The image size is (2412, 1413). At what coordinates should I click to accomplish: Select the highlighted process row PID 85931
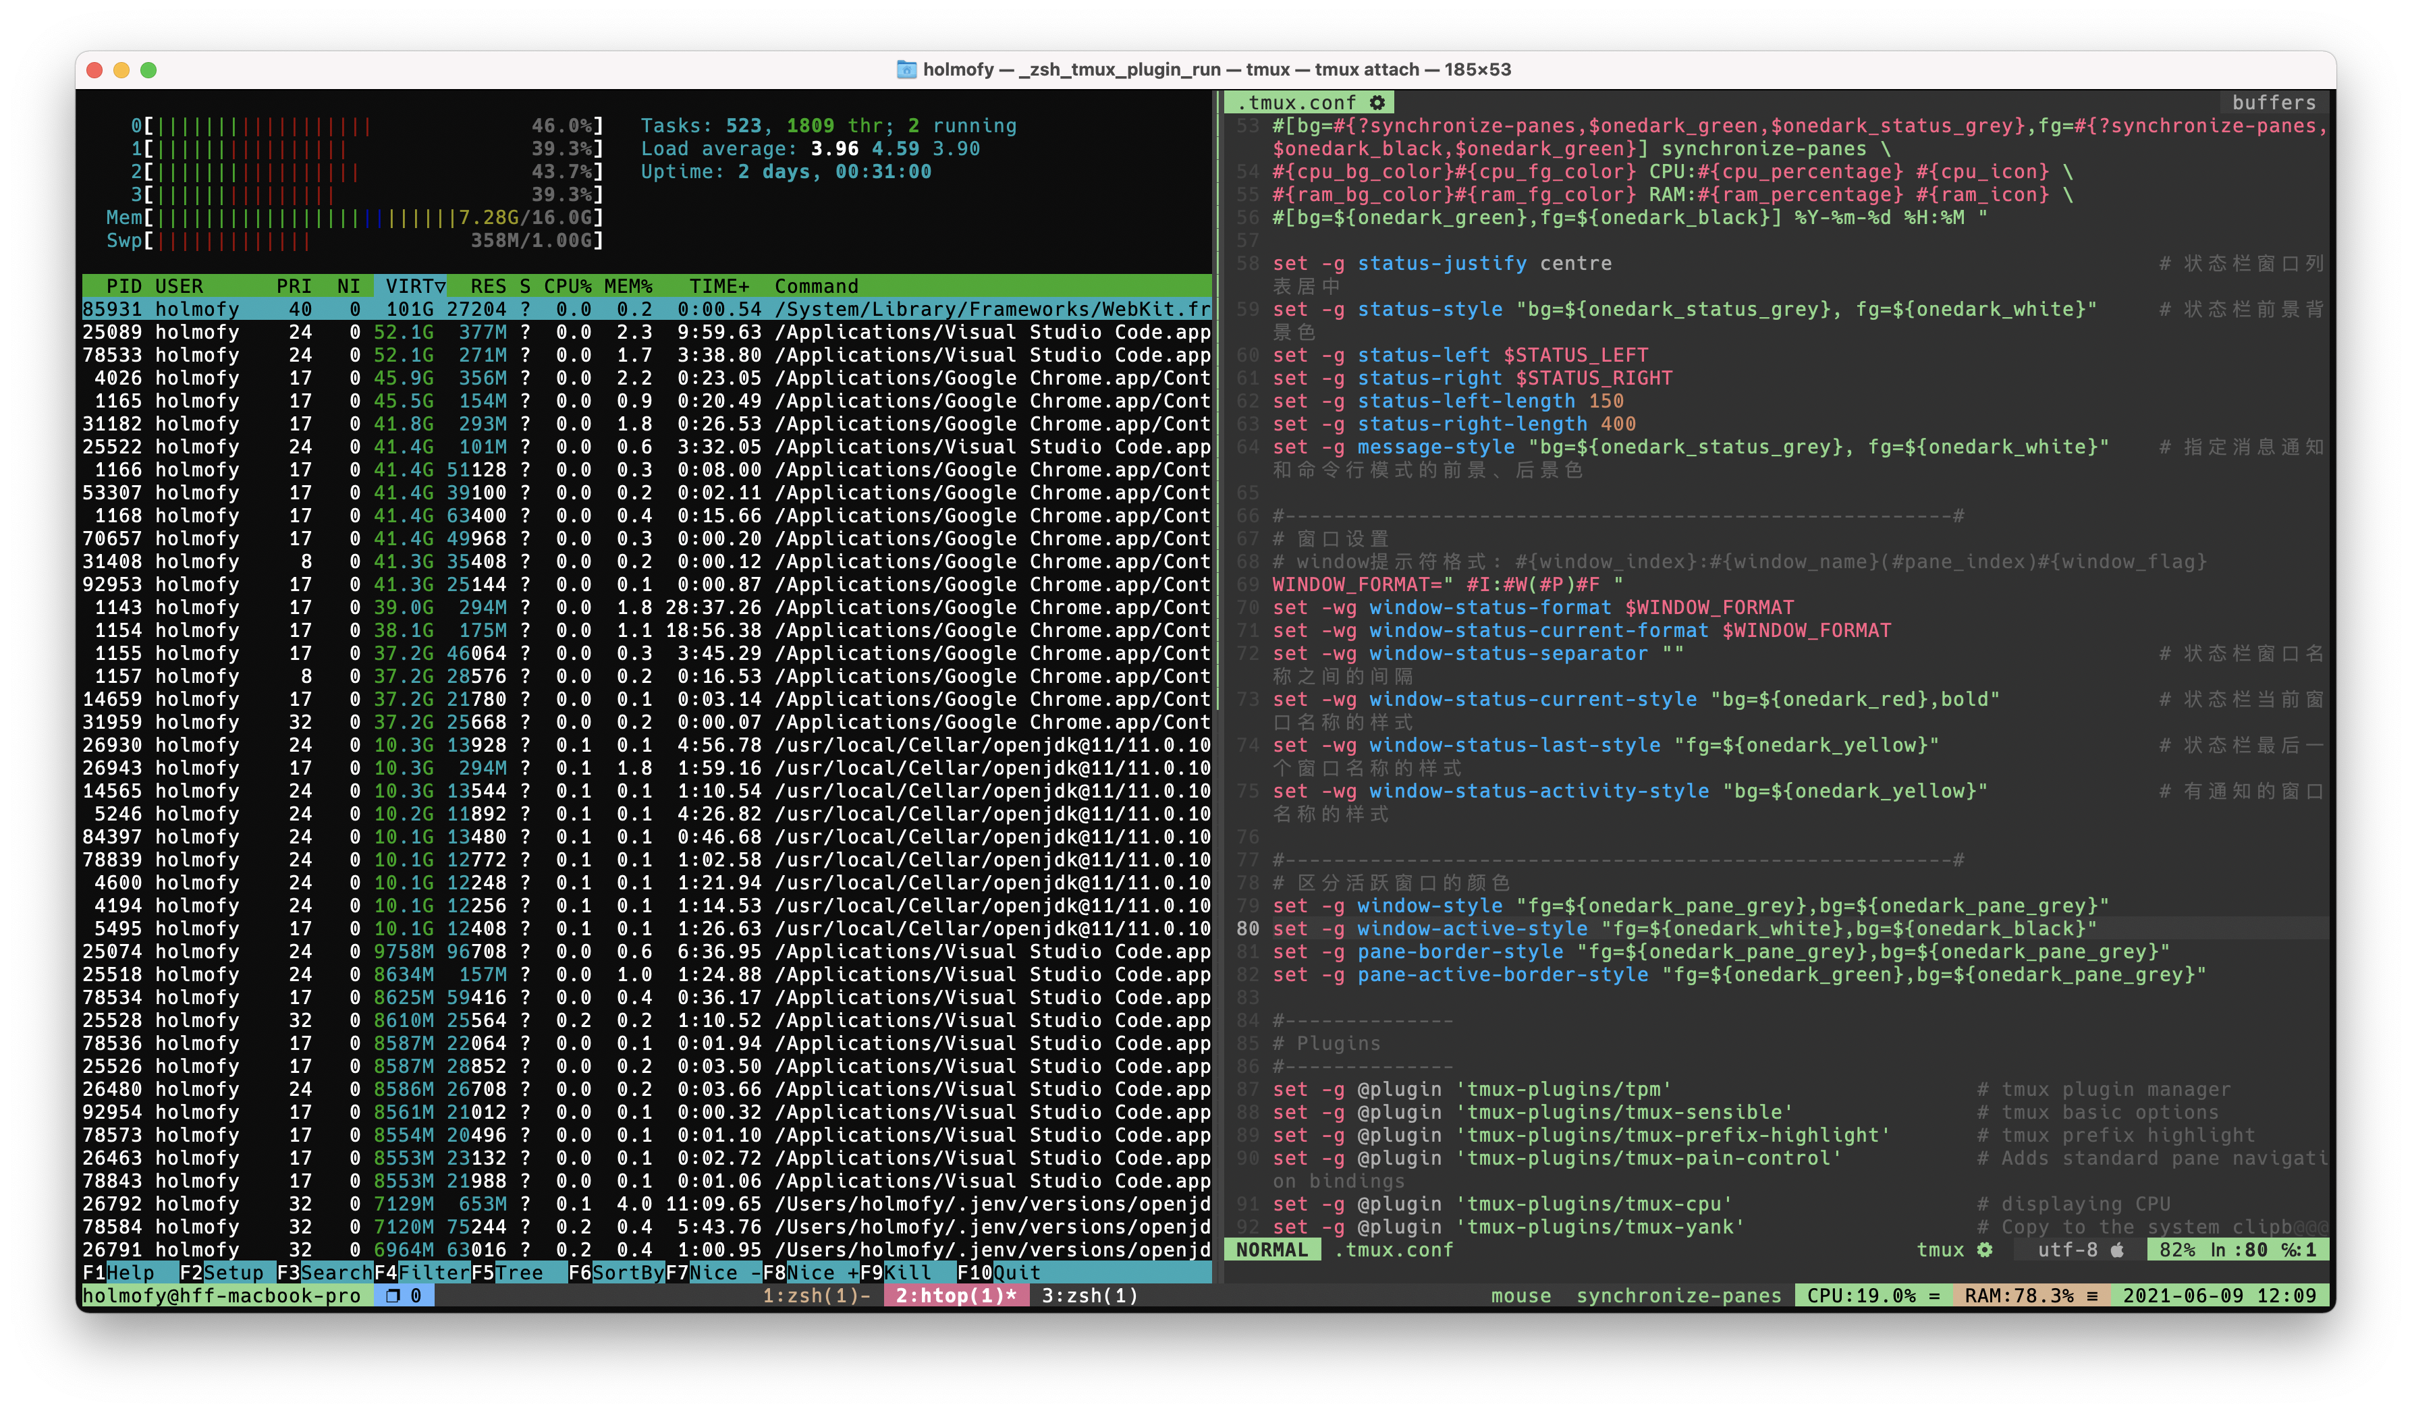tap(646, 309)
